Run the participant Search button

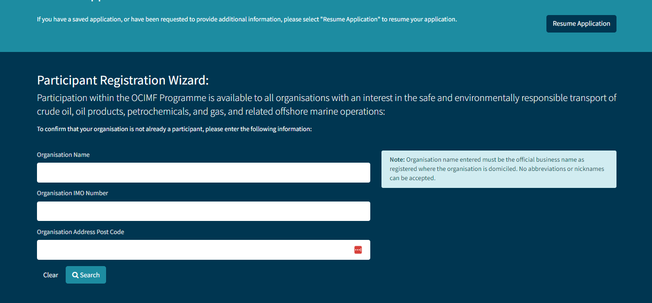[86, 275]
